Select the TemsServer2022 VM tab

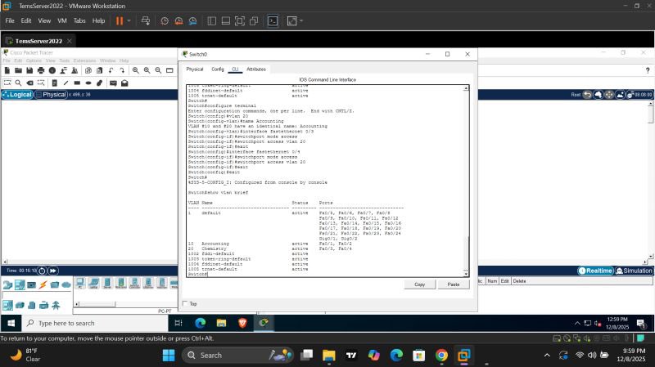pyautogui.click(x=38, y=41)
